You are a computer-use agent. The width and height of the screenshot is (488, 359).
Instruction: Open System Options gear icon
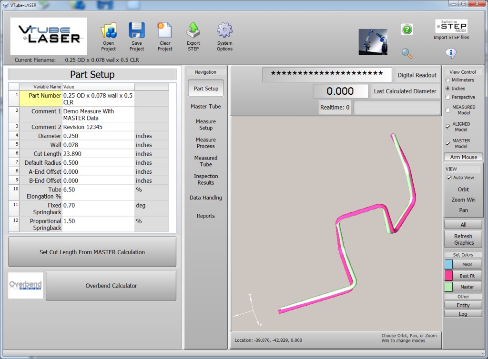tap(224, 31)
